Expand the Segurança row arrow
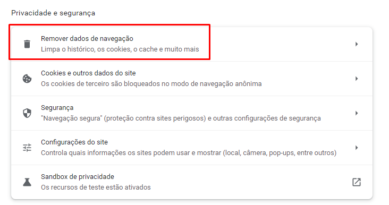 pyautogui.click(x=357, y=113)
